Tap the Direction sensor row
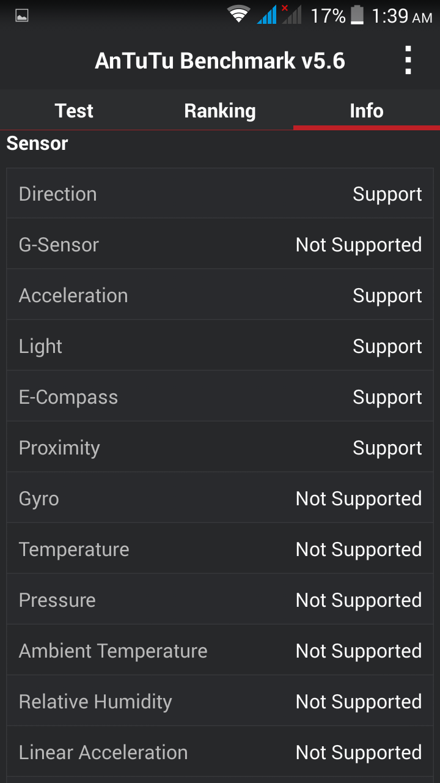Image resolution: width=440 pixels, height=783 pixels. 220,194
